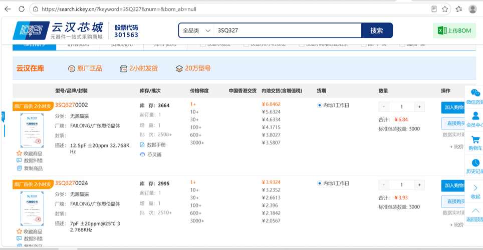Viewport: 483px width, 250px height.
Task: Open reader mode icon in address bar
Action: click(x=434, y=9)
